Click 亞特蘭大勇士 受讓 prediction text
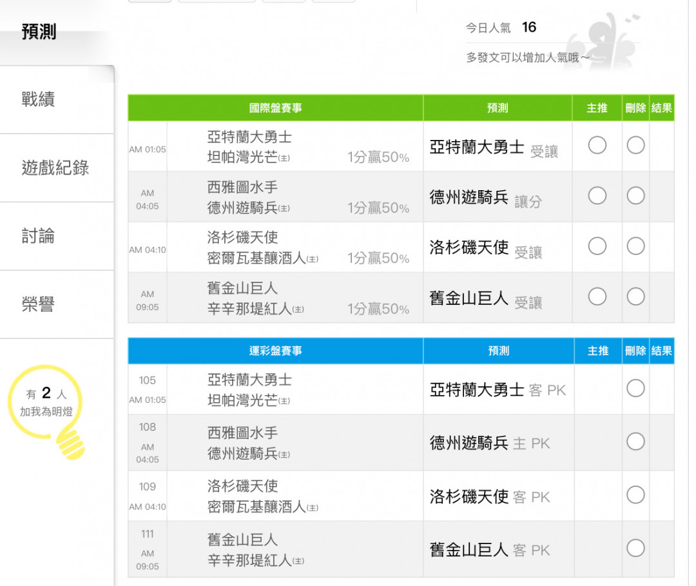Image resolution: width=696 pixels, height=586 pixels. [x=494, y=148]
